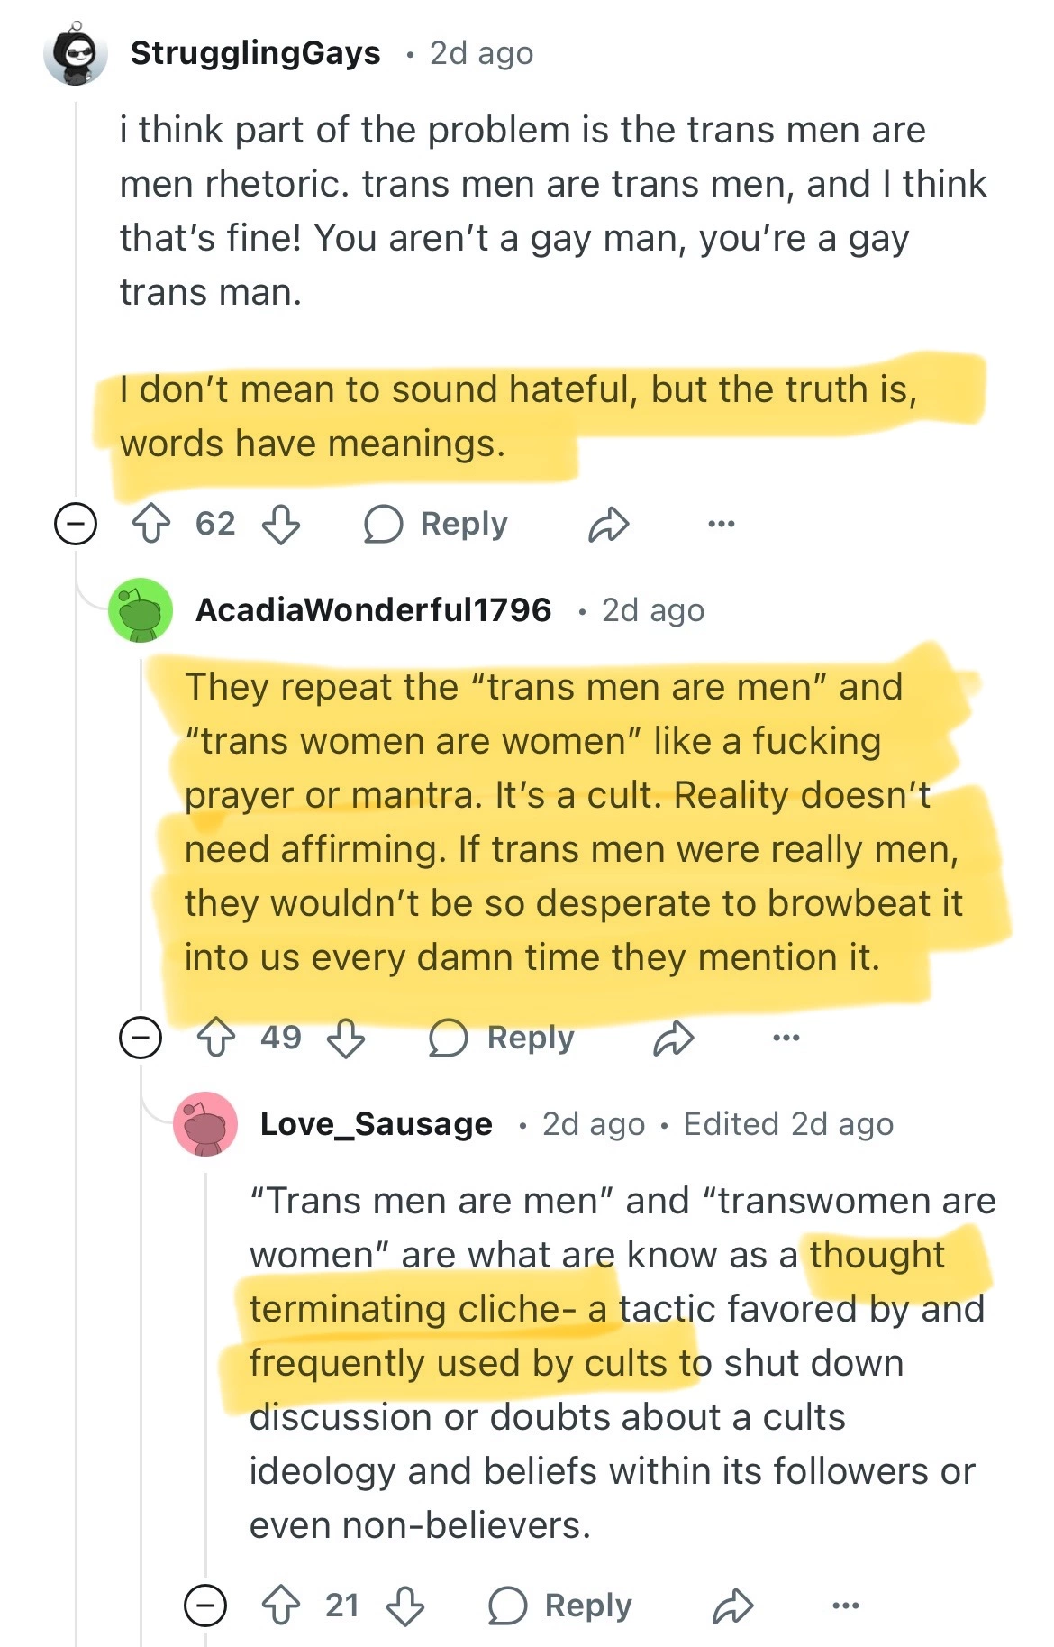Share StrugglingGays' comment
1054x1647 pixels.
pos(608,524)
